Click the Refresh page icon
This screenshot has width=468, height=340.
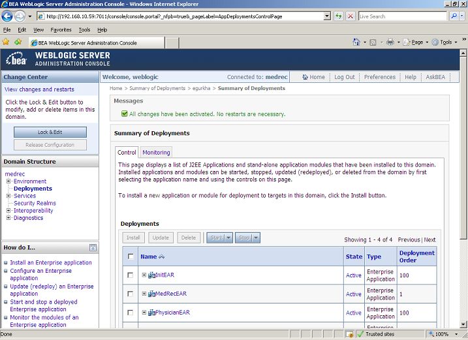[338, 16]
